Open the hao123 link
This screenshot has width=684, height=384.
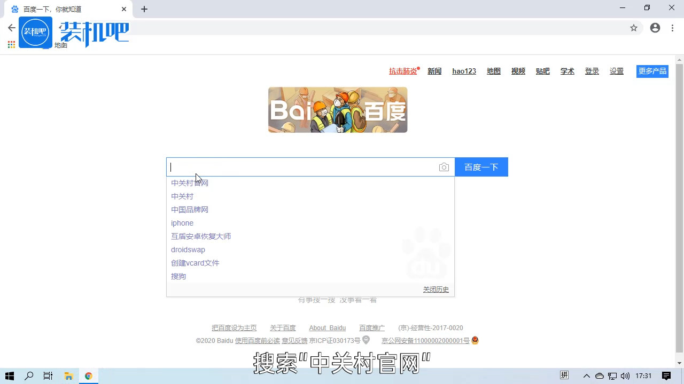pos(464,71)
